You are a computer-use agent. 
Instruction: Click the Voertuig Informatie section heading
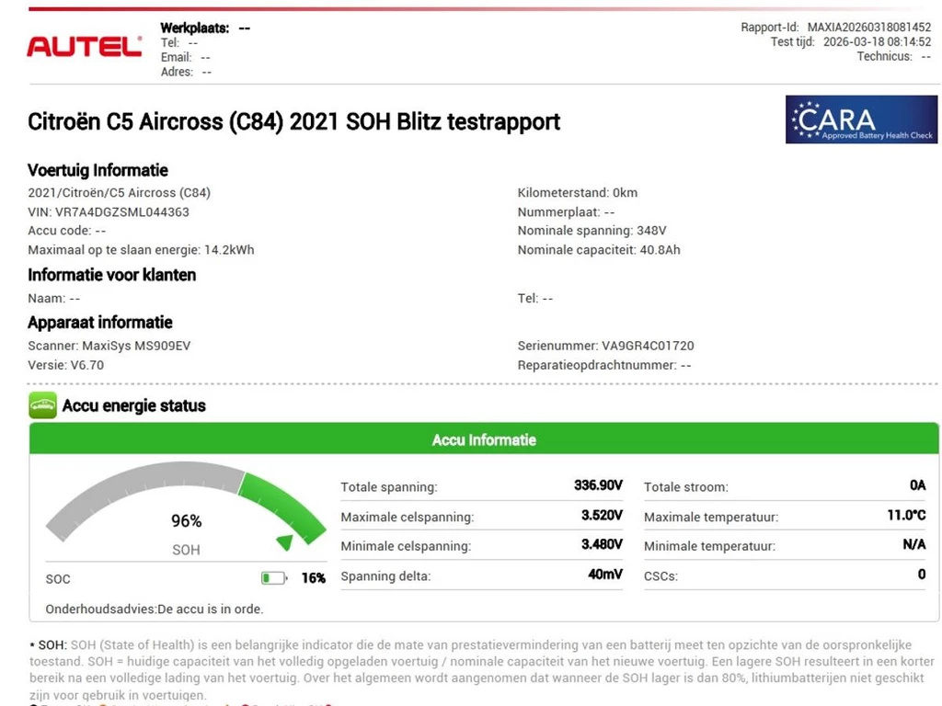click(98, 170)
